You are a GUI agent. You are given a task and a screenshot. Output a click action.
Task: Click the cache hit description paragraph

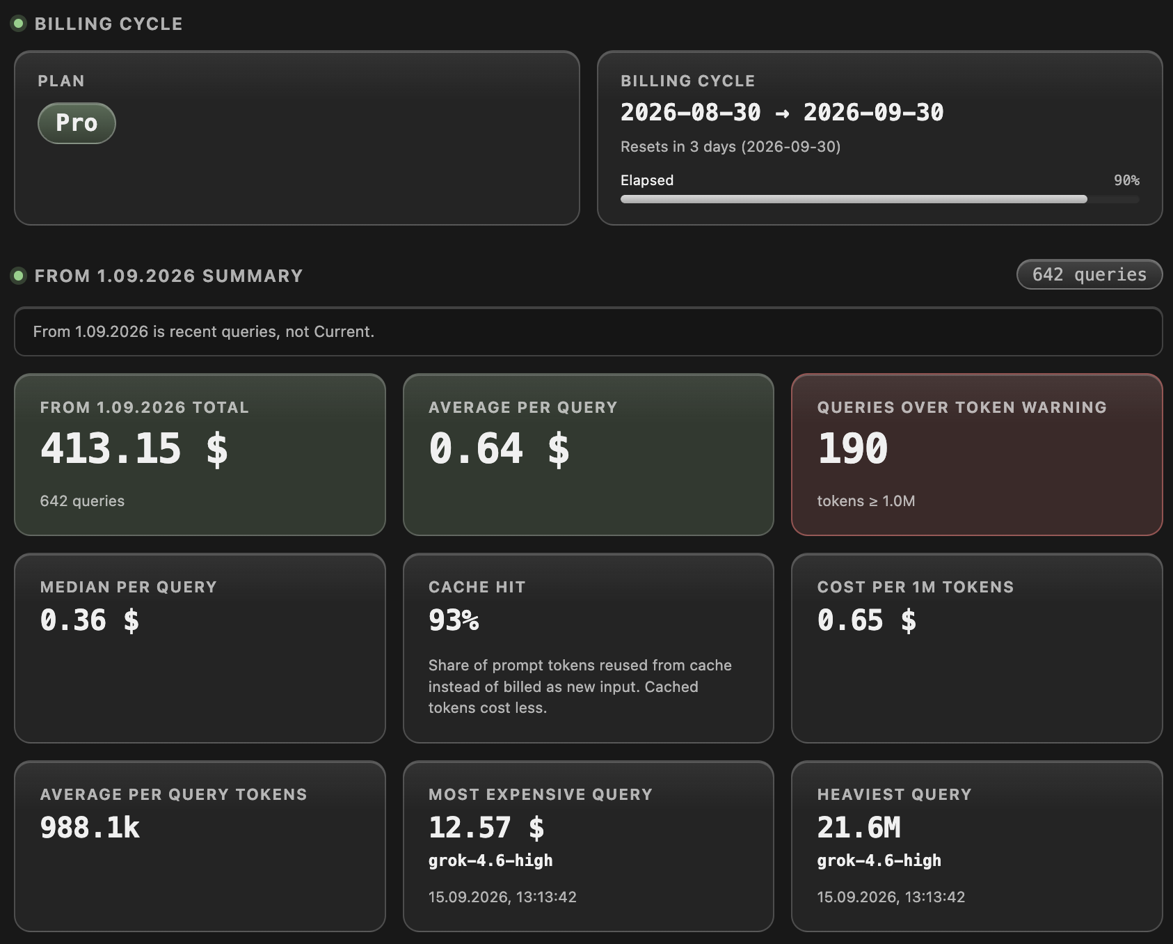pyautogui.click(x=580, y=686)
